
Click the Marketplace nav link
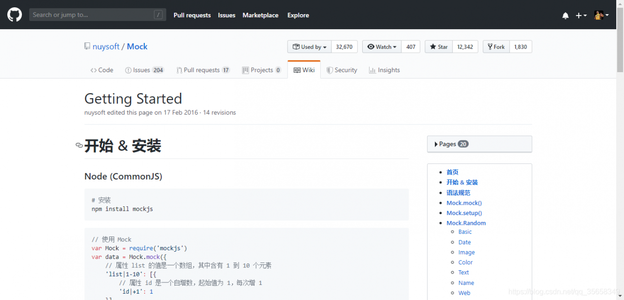coord(260,15)
